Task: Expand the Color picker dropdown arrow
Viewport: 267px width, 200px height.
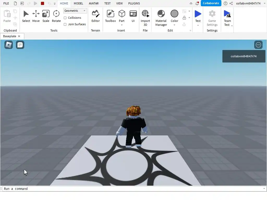Action: [x=174, y=25]
